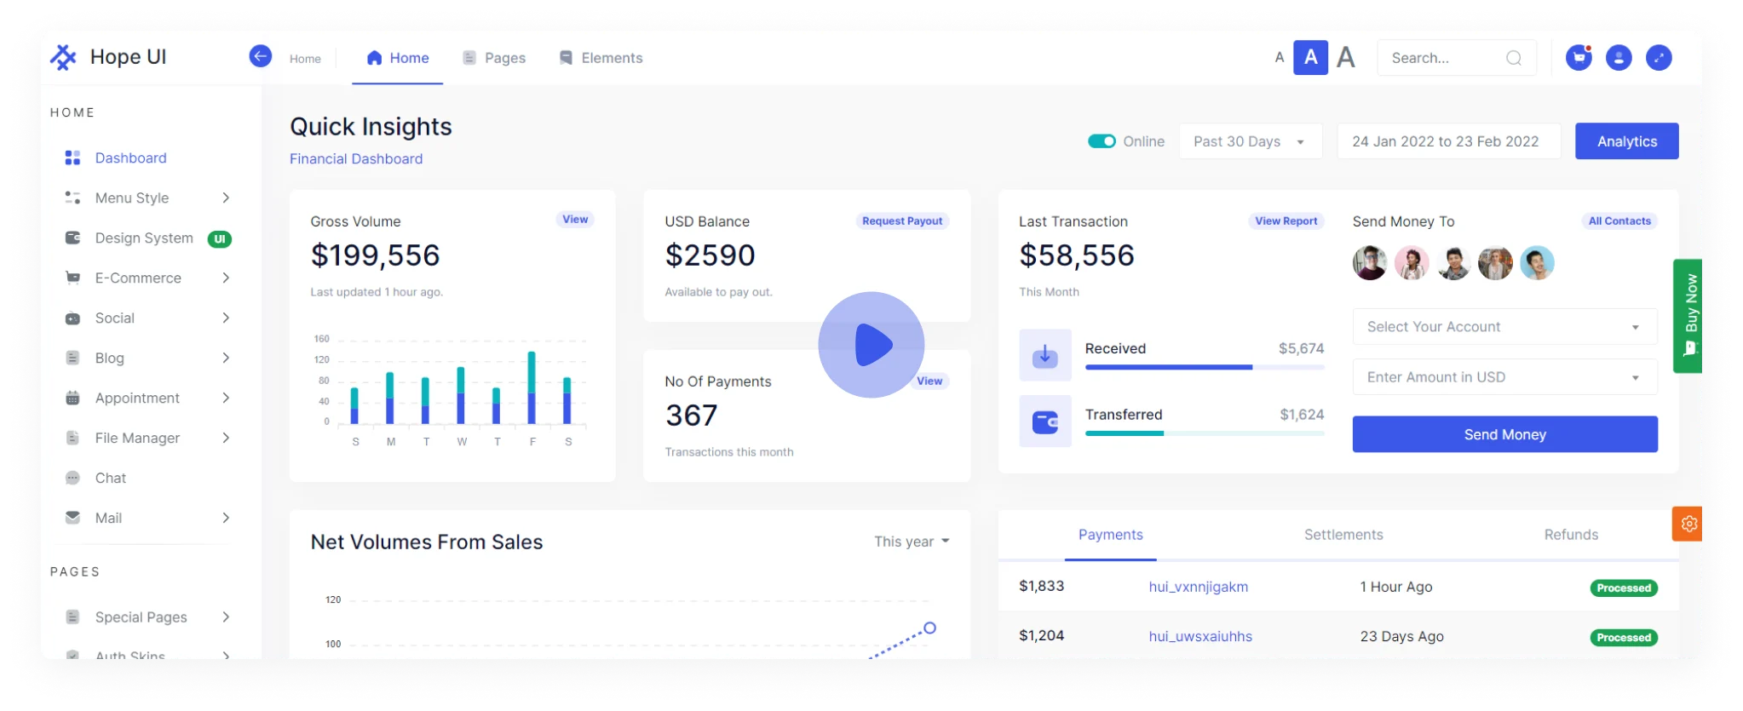The image size is (1743, 711).
Task: Click the blue back arrow icon
Action: tap(261, 56)
